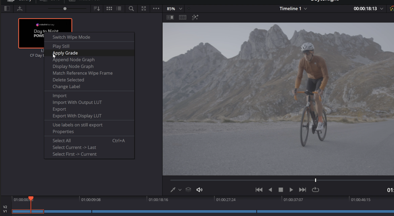Open the 85% viewer zoom dropdown
Viewport: 394px width, 216px height.
(x=175, y=8)
